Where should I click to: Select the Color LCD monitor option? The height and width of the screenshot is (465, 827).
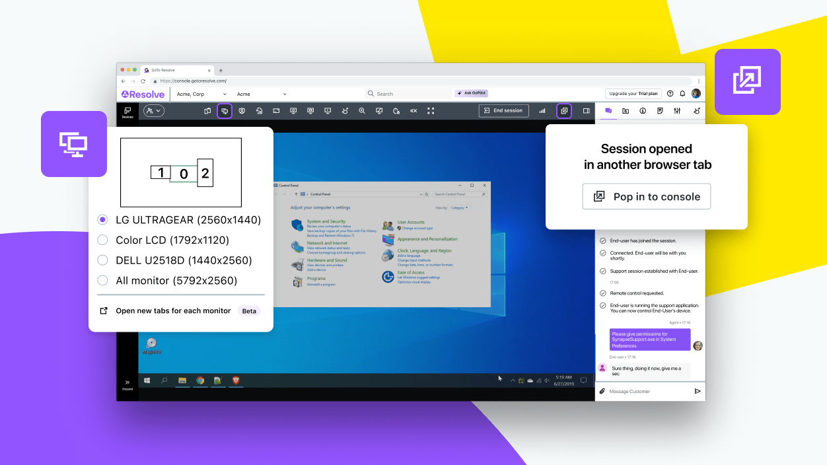[102, 240]
